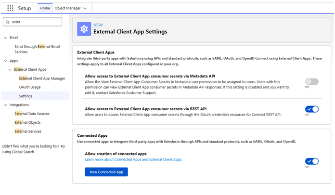Turn off Allow creation of connected apps
The height and width of the screenshot is (195, 335).
click(311, 161)
